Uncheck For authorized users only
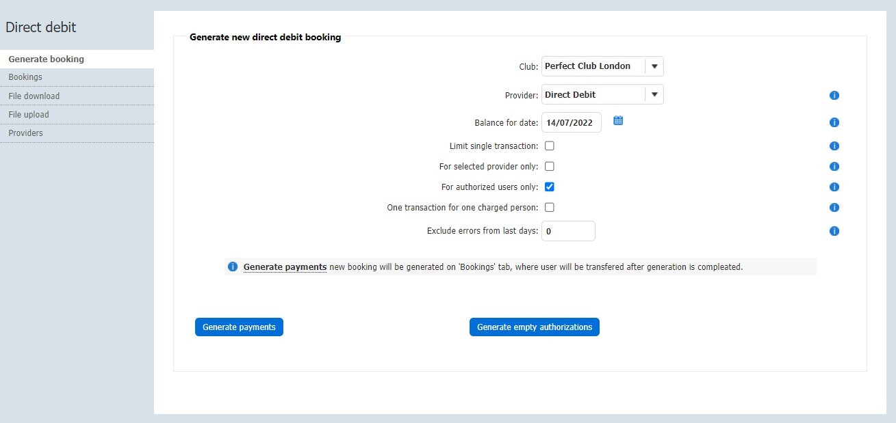This screenshot has width=896, height=423. pos(549,187)
